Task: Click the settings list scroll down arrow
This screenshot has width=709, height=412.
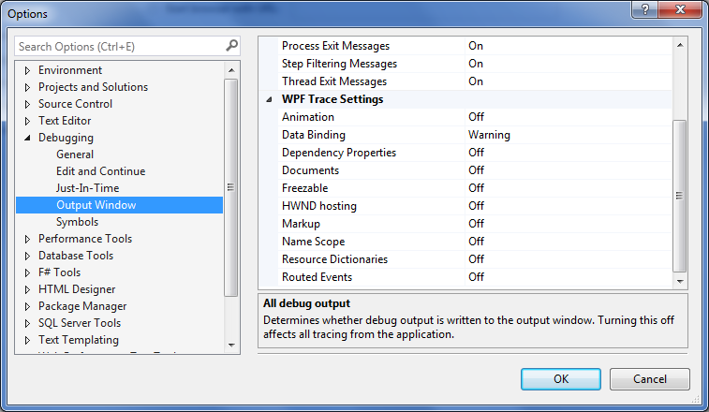Action: click(x=680, y=280)
